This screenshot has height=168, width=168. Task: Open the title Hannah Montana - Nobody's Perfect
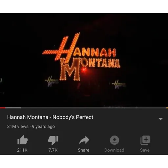(x=50, y=117)
